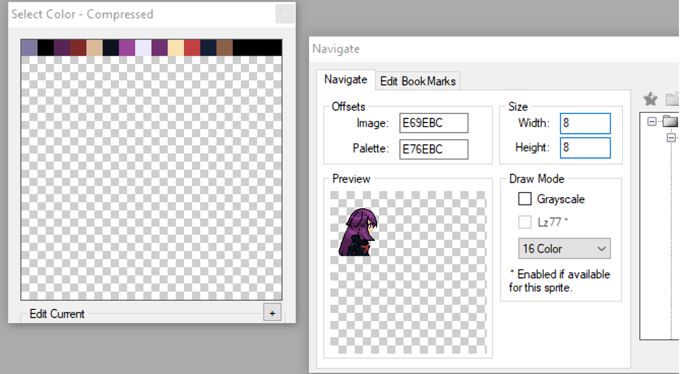683x374 pixels.
Task: Collapse the second-level tree minus box
Action: pyautogui.click(x=671, y=138)
